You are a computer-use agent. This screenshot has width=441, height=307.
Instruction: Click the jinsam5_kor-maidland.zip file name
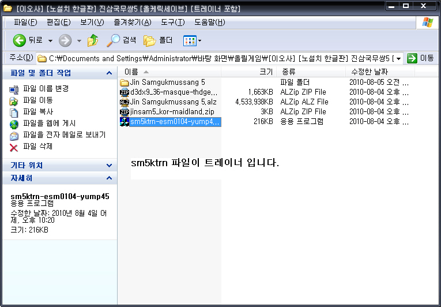(172, 111)
